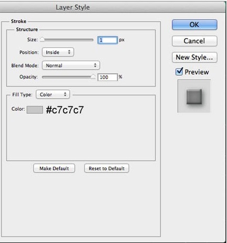The image size is (227, 243).
Task: Click the Opacity slider handle
Action: pyautogui.click(x=93, y=77)
